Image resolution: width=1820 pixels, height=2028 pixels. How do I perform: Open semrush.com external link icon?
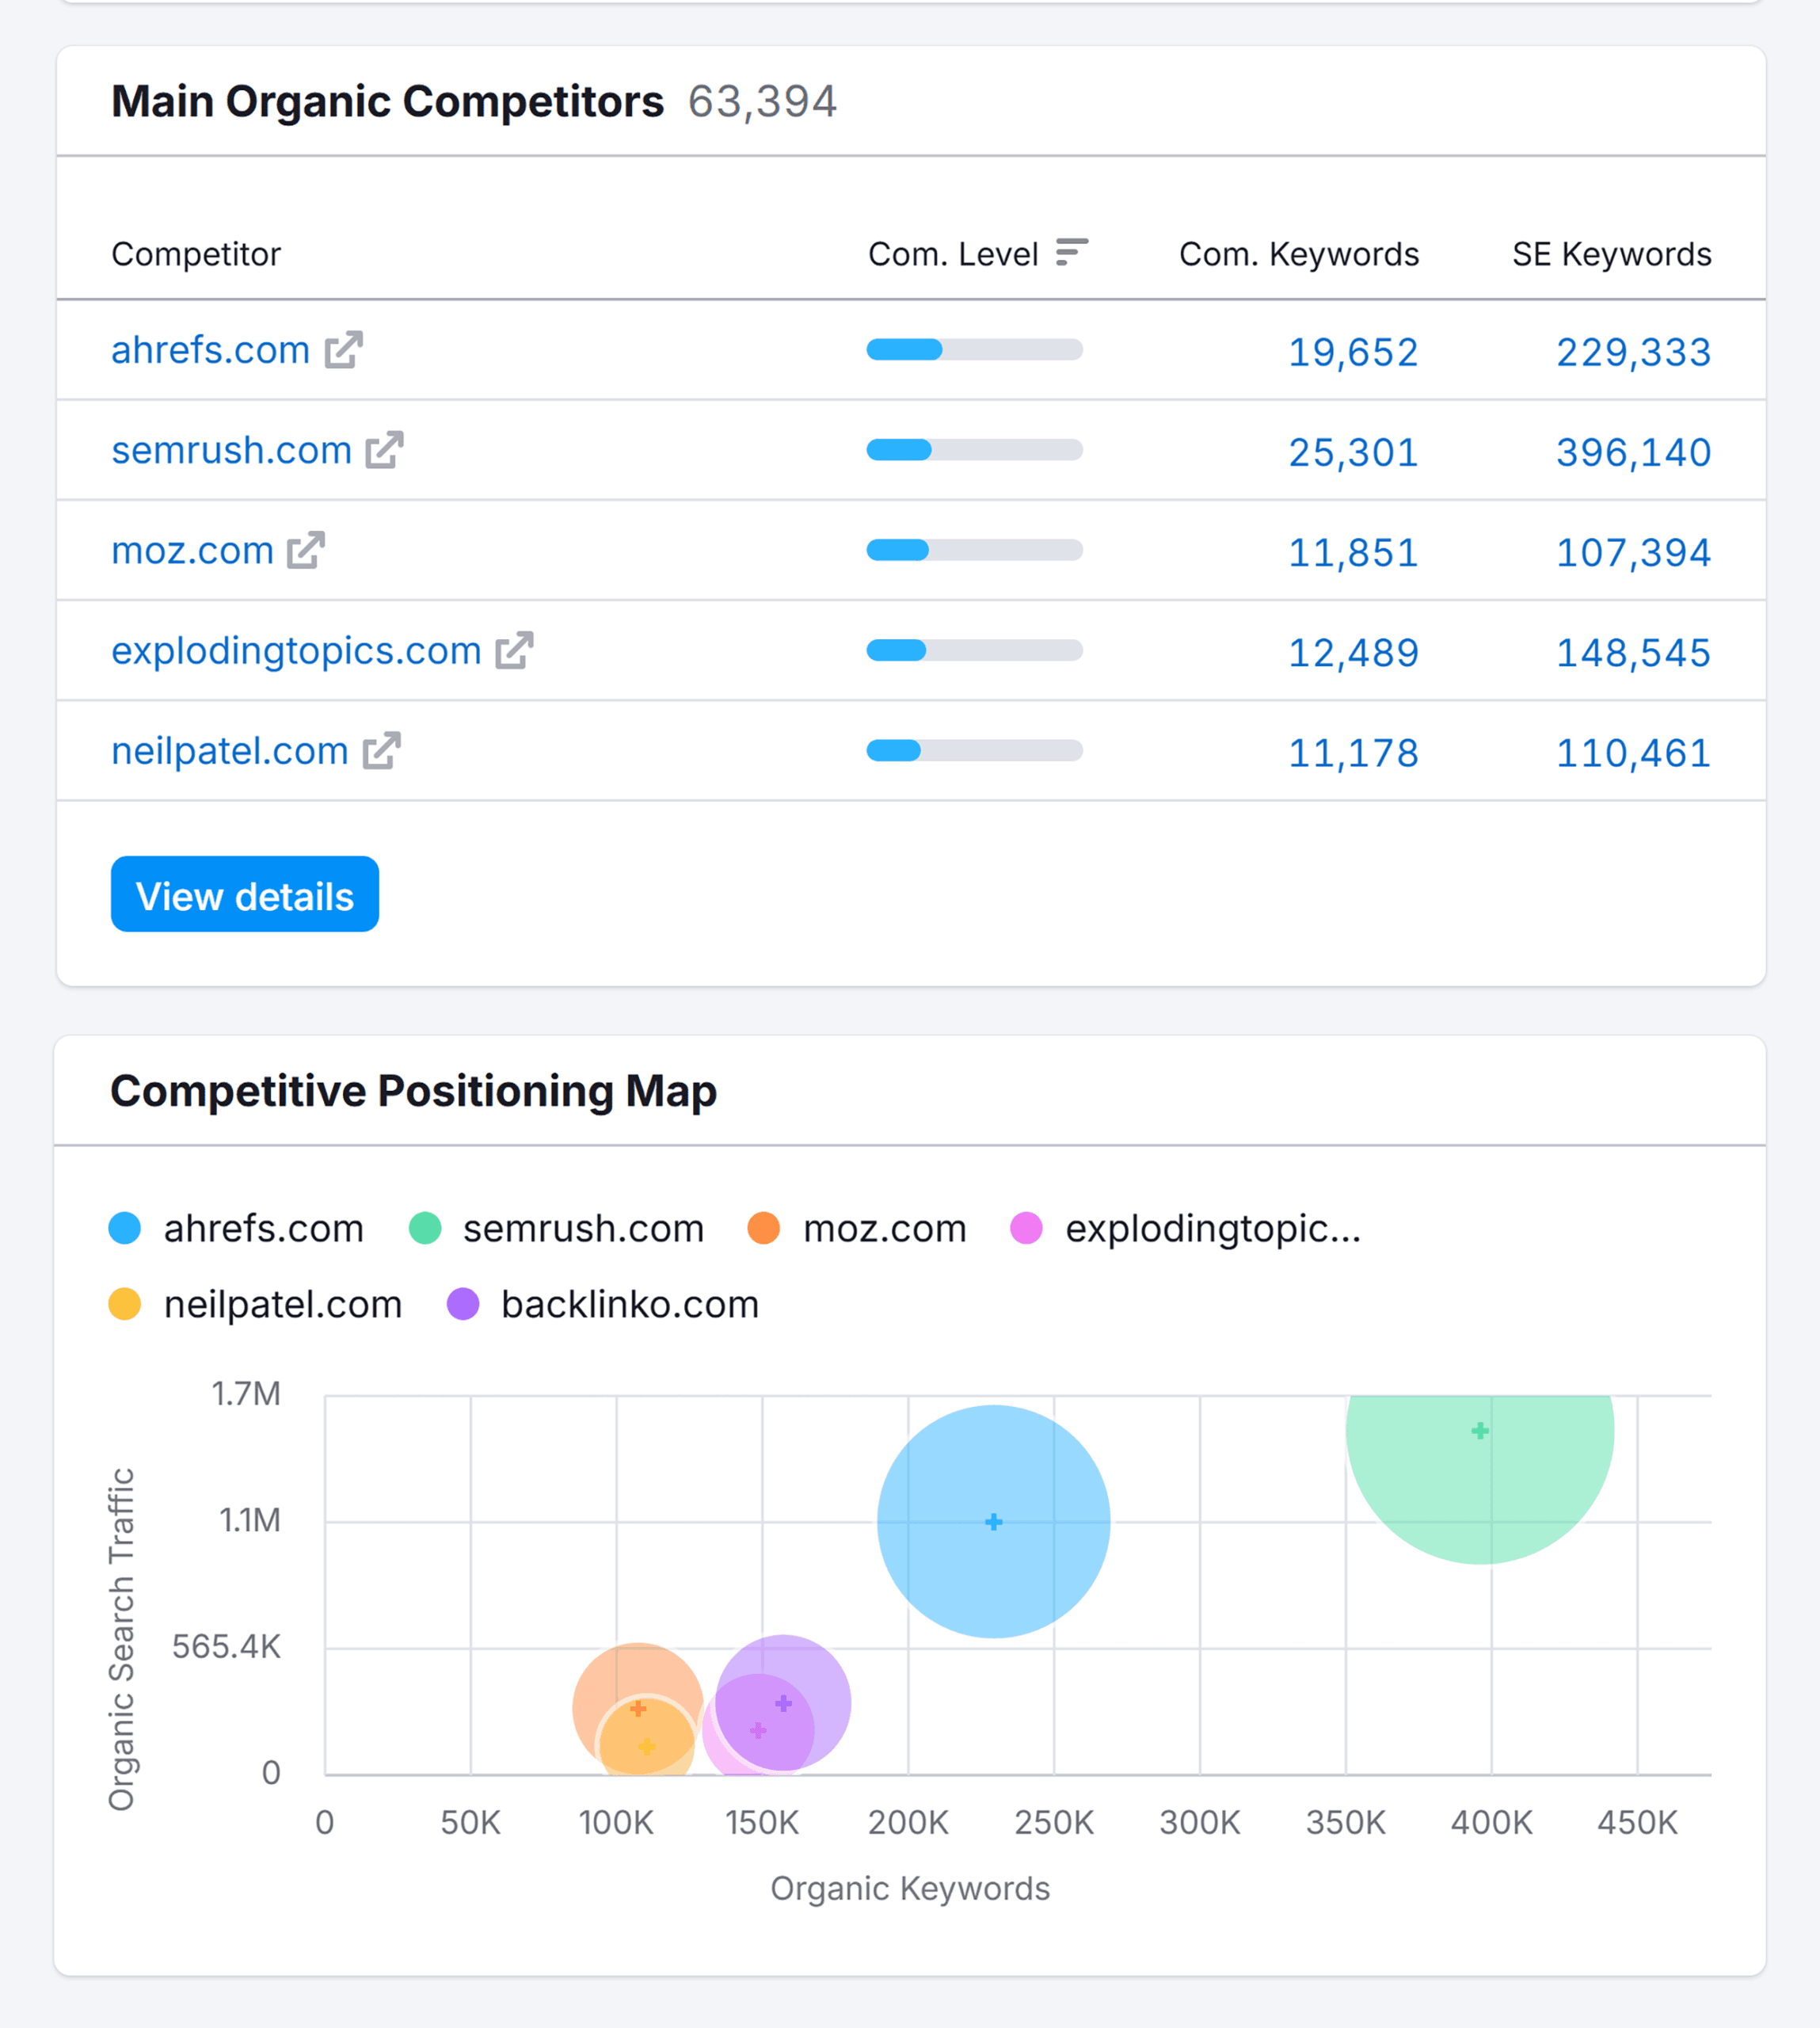tap(384, 450)
